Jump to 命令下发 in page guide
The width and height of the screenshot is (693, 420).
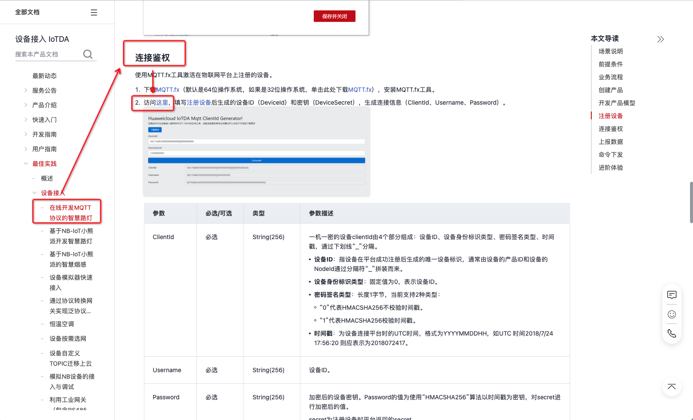tap(611, 155)
